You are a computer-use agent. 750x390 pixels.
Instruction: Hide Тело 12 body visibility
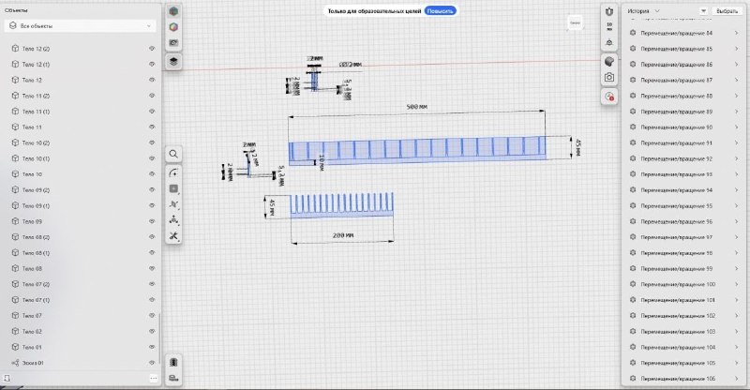[x=152, y=80]
